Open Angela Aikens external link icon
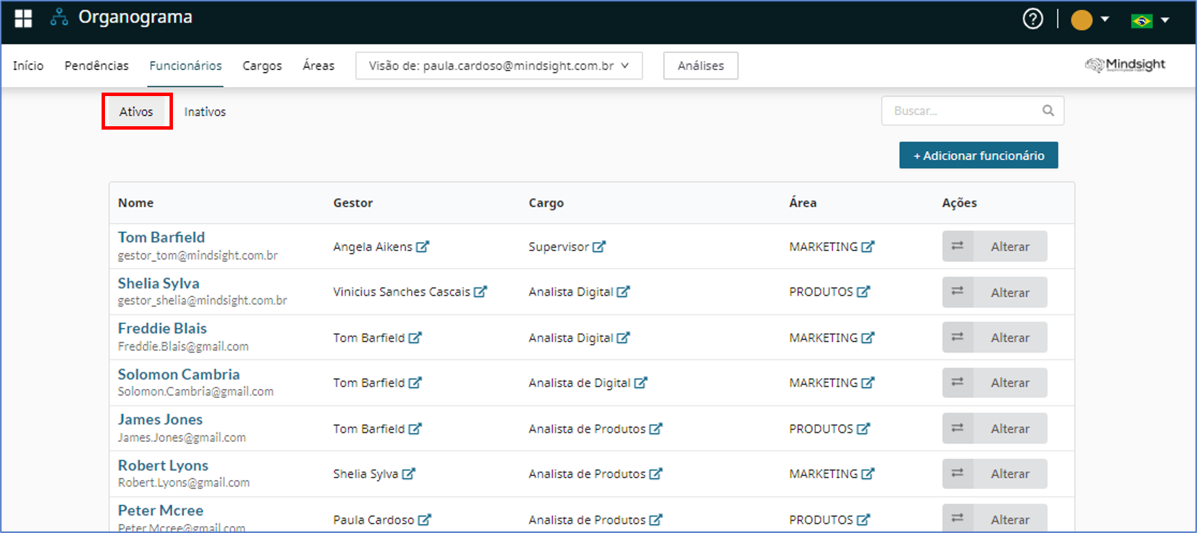Viewport: 1197px width, 533px height. pyautogui.click(x=423, y=246)
